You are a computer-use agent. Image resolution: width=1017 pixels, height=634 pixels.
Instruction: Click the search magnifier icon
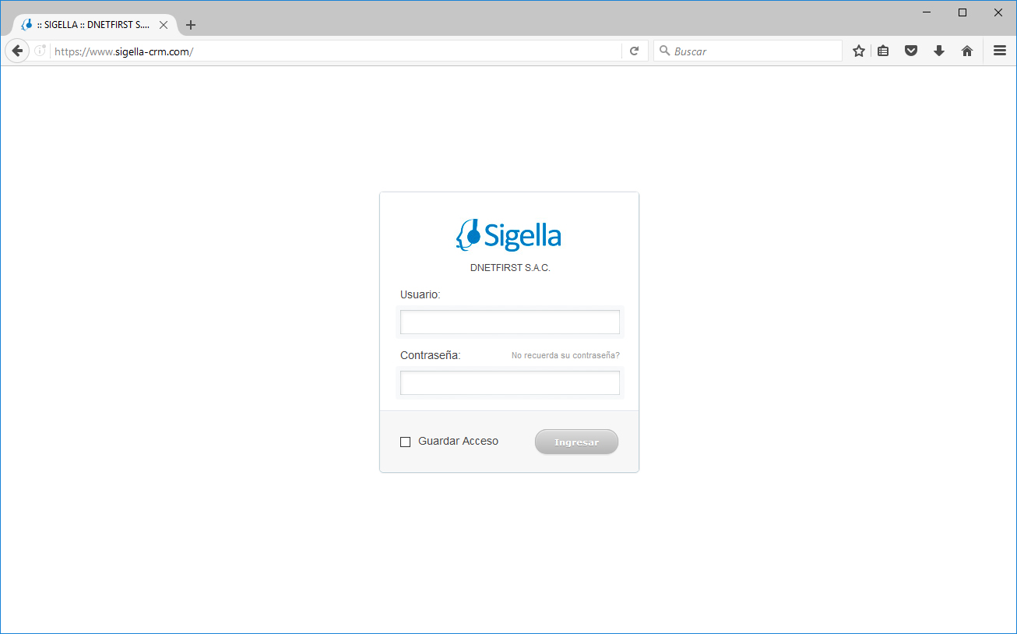click(x=664, y=51)
